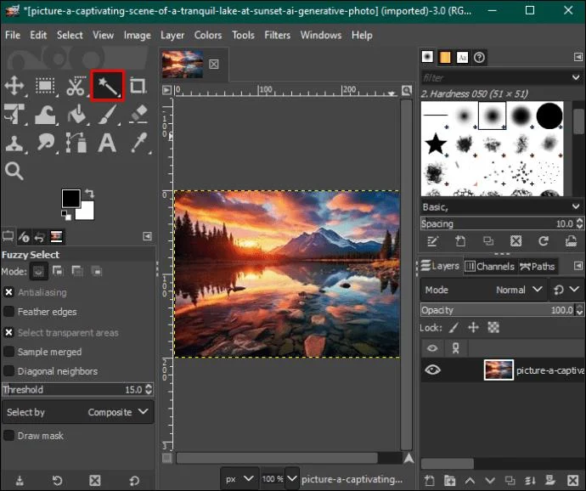Open the Layers dock tab menu arrow

(578, 266)
